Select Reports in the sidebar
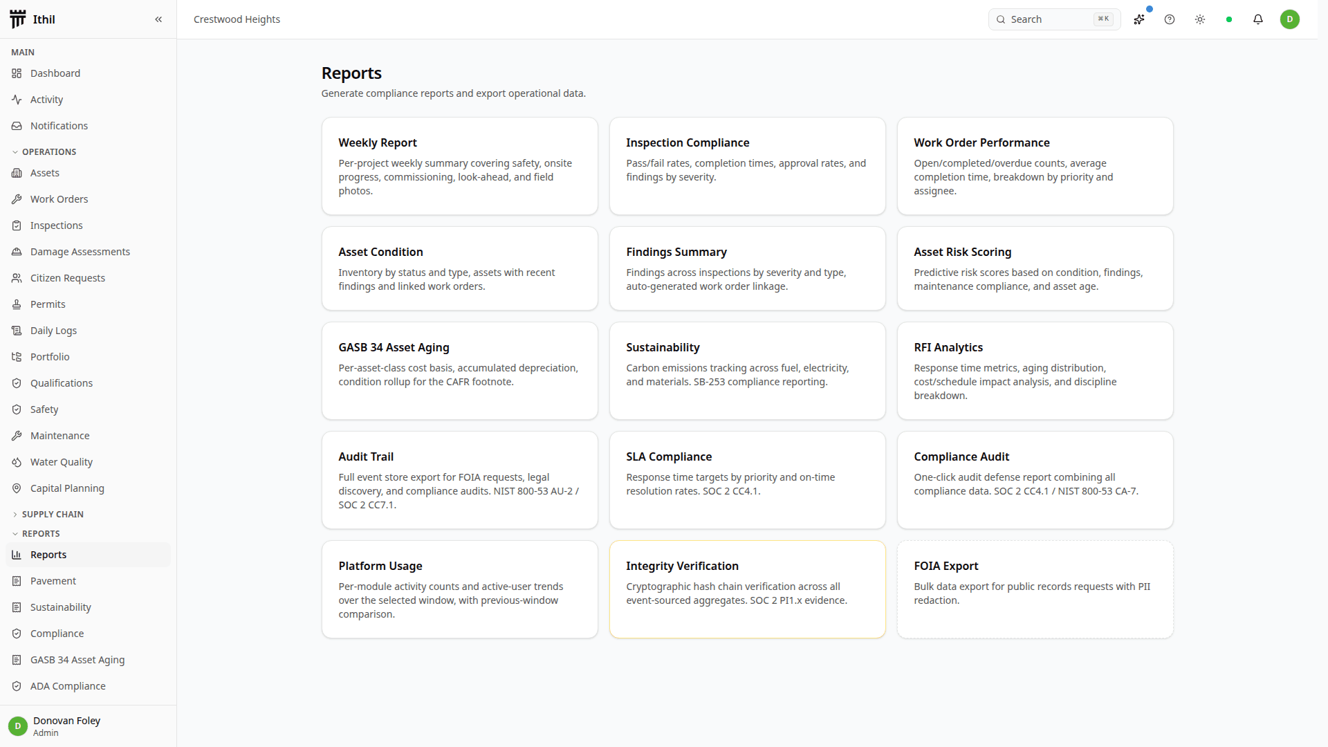Viewport: 1328px width, 747px height. (x=88, y=555)
